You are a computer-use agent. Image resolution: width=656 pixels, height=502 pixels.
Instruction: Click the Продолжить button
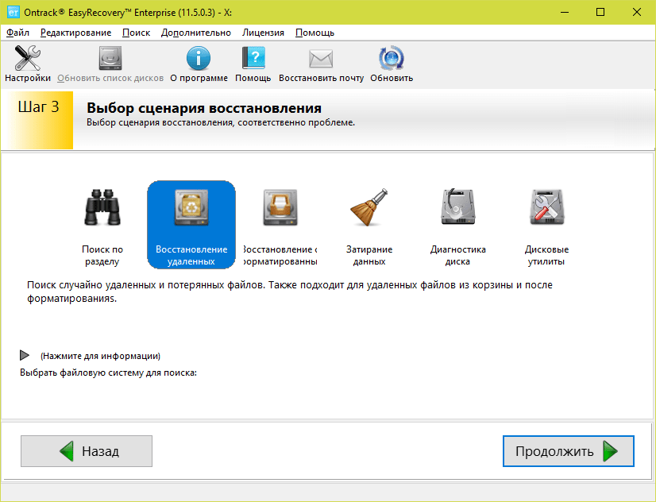click(x=569, y=451)
